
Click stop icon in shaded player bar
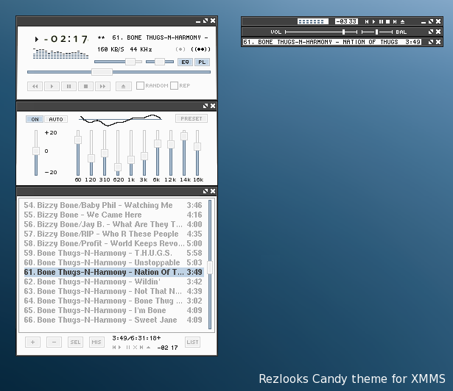387,21
